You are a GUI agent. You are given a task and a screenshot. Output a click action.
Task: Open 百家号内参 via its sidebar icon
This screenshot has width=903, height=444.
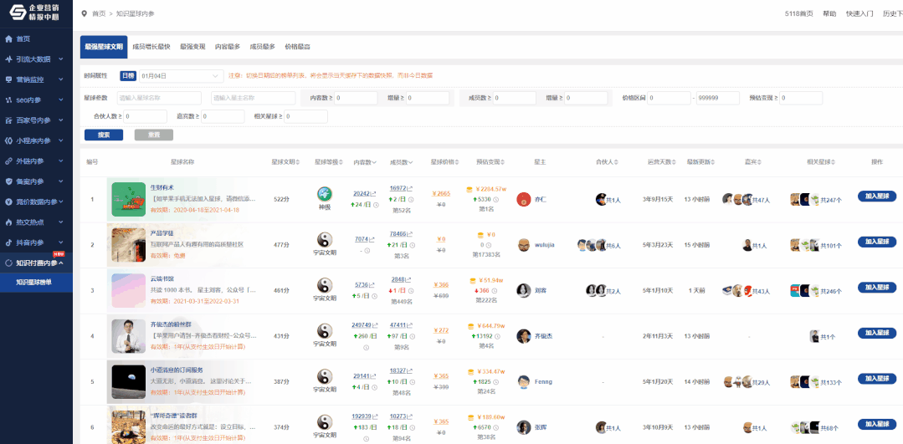[8, 120]
